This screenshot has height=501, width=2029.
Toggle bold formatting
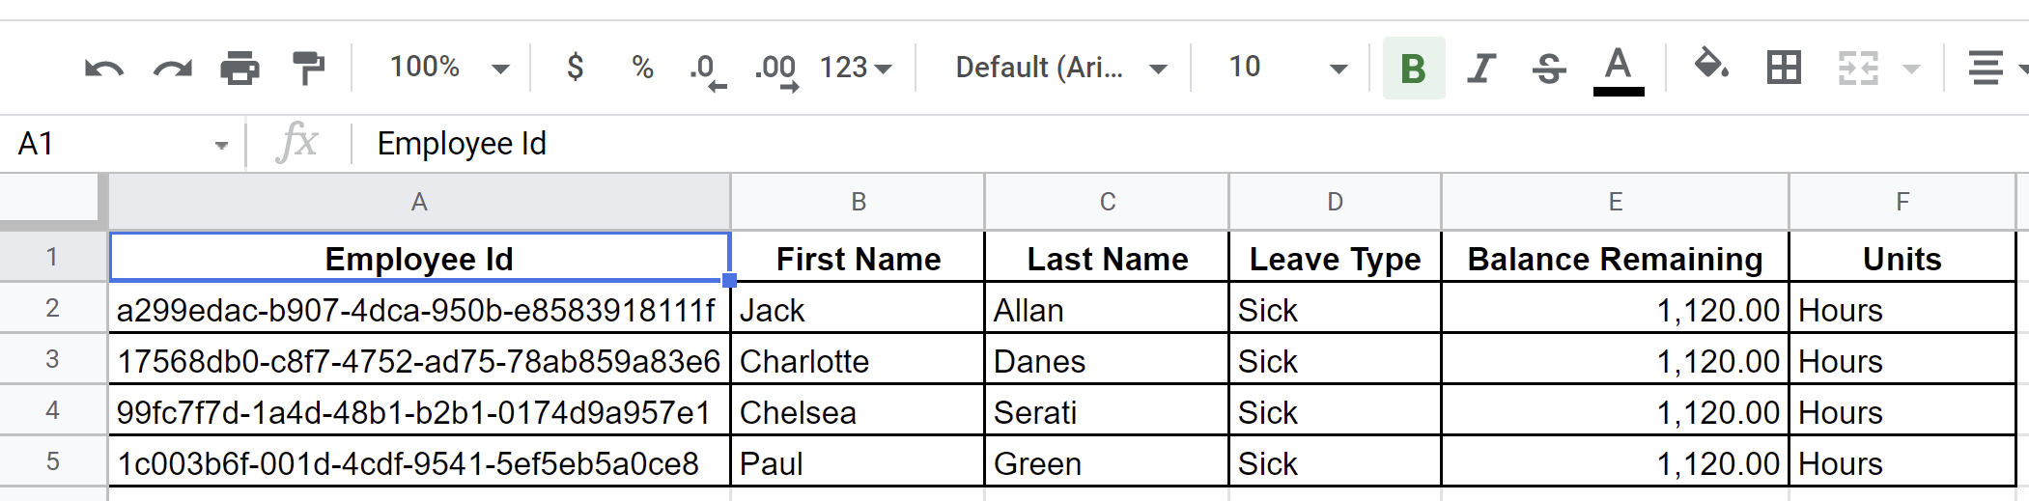tap(1413, 69)
